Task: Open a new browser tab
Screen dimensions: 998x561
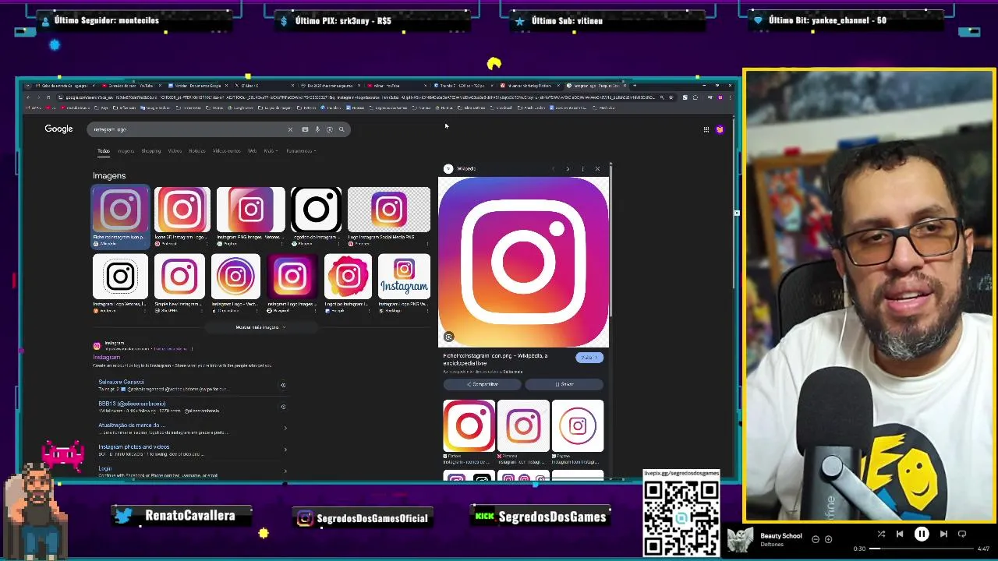Action: [x=635, y=85]
